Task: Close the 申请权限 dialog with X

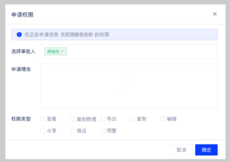Action: tap(215, 14)
